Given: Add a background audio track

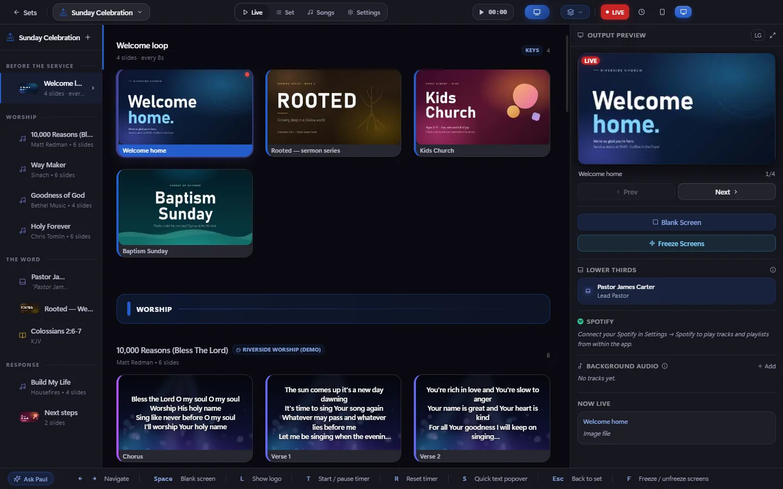Looking at the screenshot, I should 767,366.
